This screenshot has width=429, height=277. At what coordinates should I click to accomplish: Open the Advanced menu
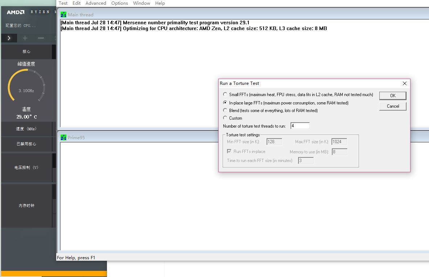click(96, 3)
